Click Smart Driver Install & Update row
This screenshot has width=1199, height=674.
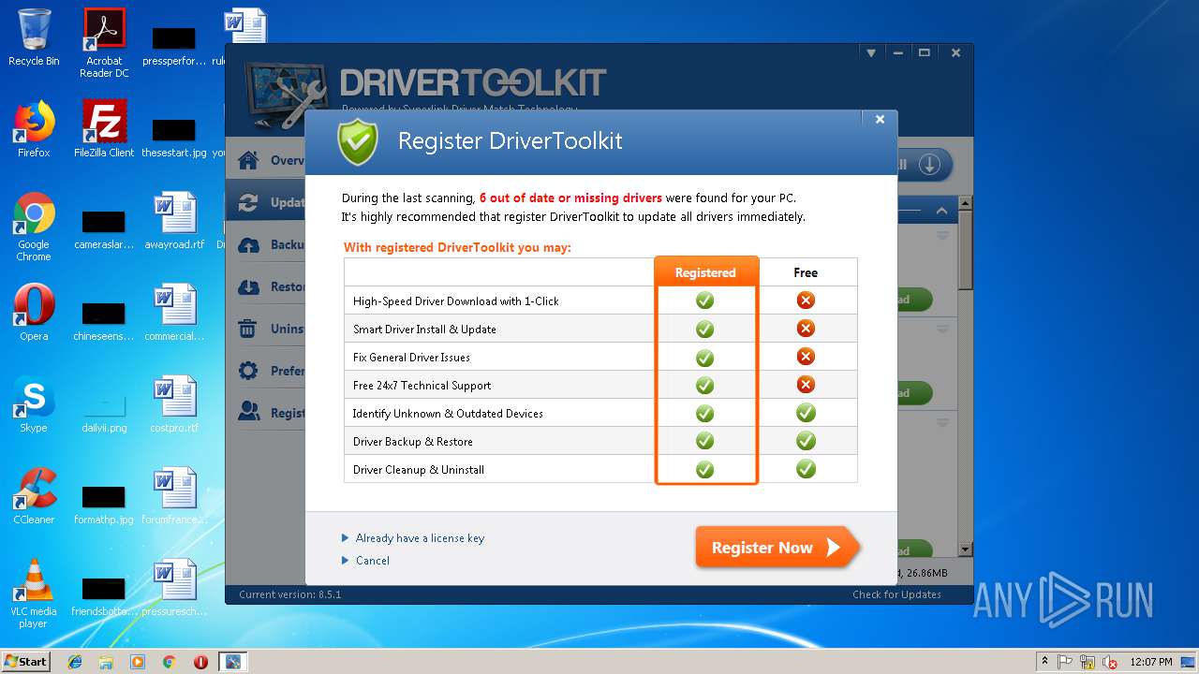point(600,329)
